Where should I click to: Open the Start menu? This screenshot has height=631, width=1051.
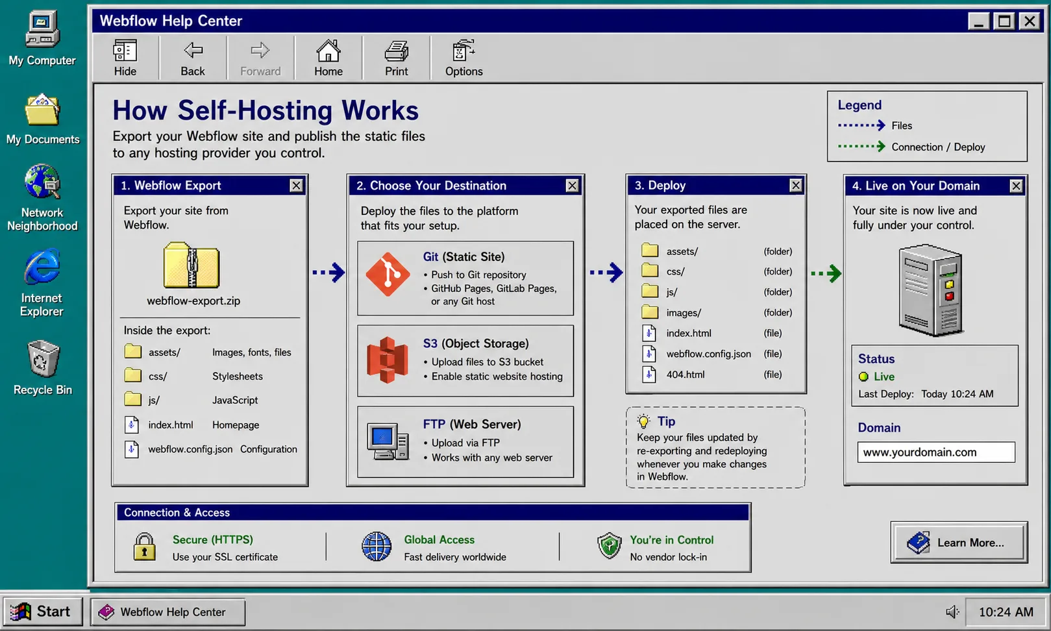point(43,612)
